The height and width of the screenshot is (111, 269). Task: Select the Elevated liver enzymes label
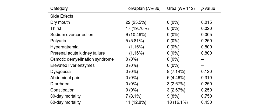pos(72,65)
